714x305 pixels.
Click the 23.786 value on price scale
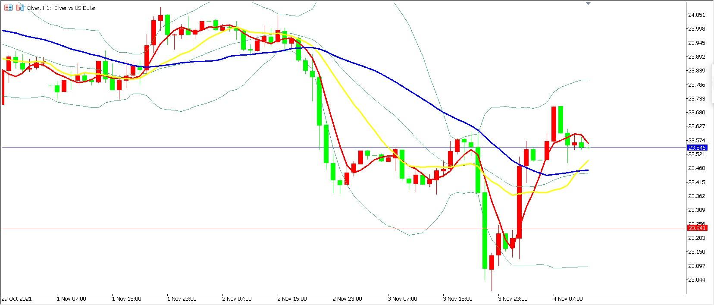pyautogui.click(x=697, y=85)
